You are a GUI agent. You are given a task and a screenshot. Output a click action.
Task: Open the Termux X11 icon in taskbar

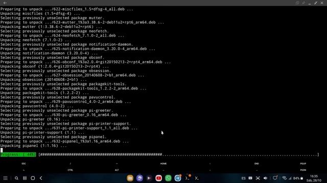pos(197,178)
